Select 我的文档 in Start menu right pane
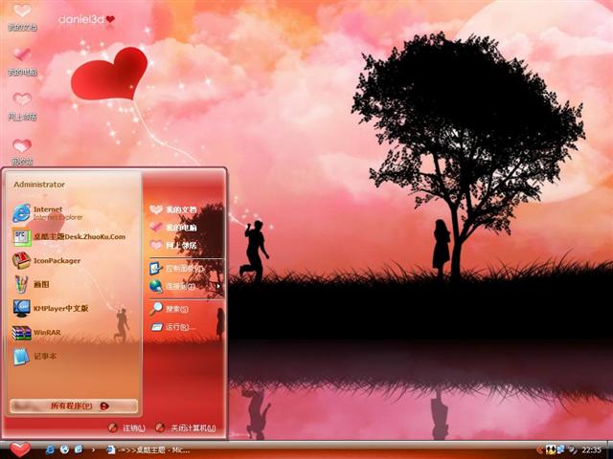The image size is (613, 459). tap(179, 208)
